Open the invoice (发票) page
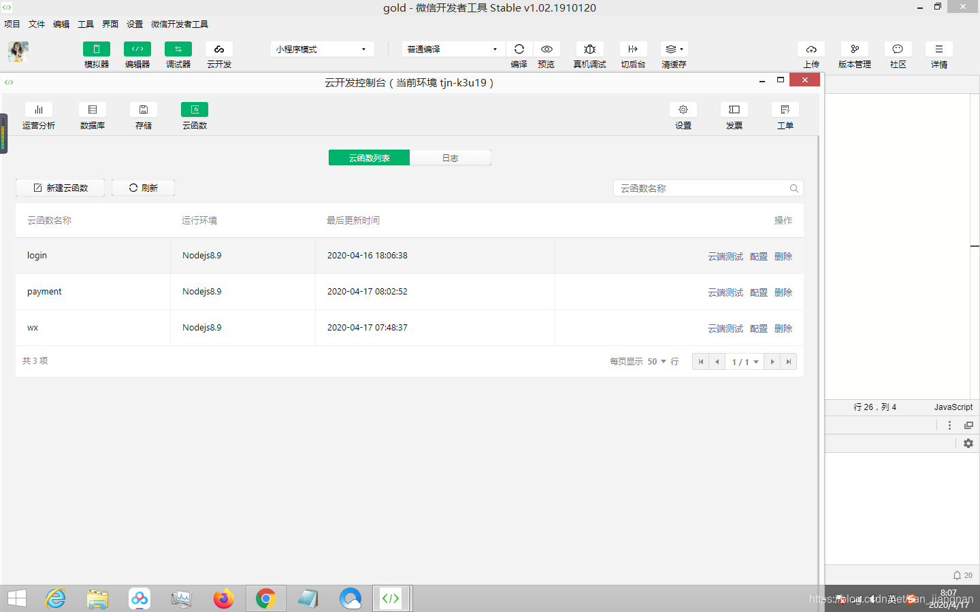Viewport: 980px width, 612px height. pyautogui.click(x=734, y=109)
